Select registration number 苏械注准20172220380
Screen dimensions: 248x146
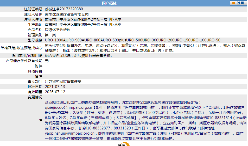coord(64,9)
